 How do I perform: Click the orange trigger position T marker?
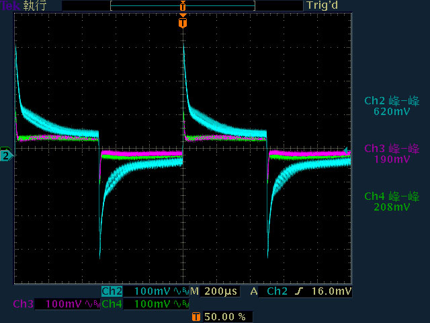[x=183, y=23]
